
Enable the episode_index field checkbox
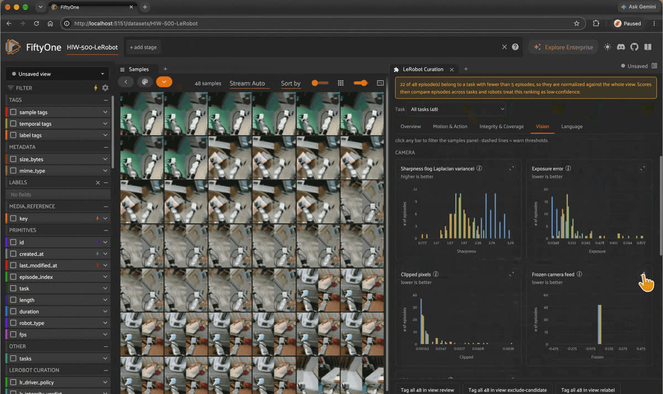(x=13, y=277)
